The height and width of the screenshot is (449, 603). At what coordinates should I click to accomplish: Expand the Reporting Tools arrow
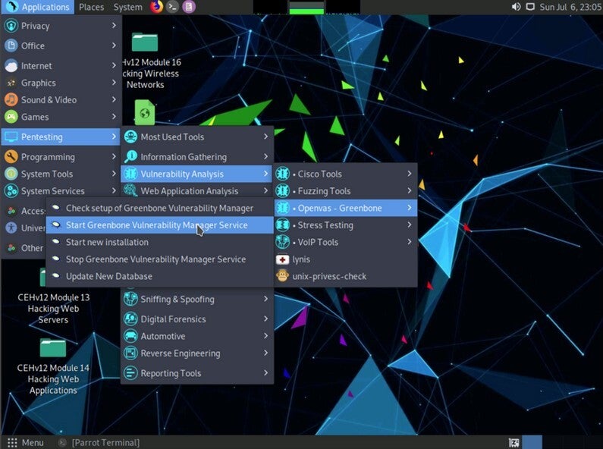pyautogui.click(x=265, y=373)
